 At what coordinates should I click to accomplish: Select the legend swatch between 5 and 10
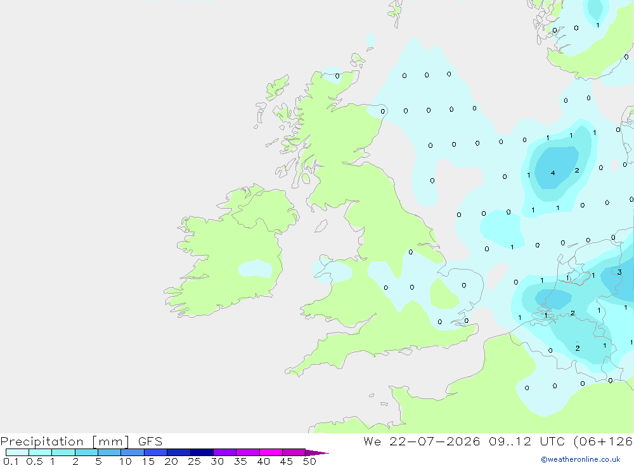click(110, 452)
